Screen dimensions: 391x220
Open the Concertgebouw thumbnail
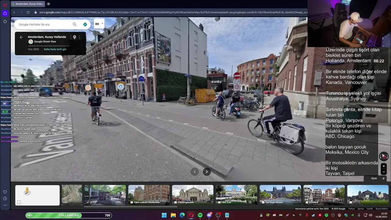[x=193, y=195]
